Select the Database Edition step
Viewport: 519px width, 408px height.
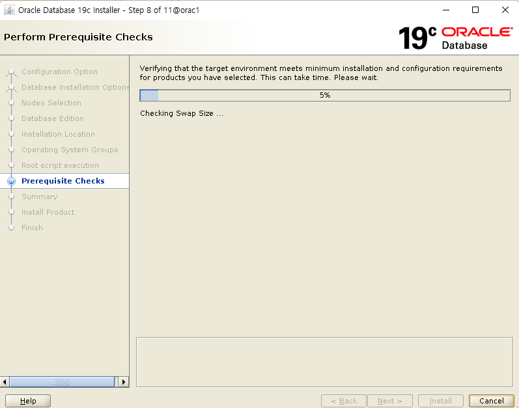(53, 118)
